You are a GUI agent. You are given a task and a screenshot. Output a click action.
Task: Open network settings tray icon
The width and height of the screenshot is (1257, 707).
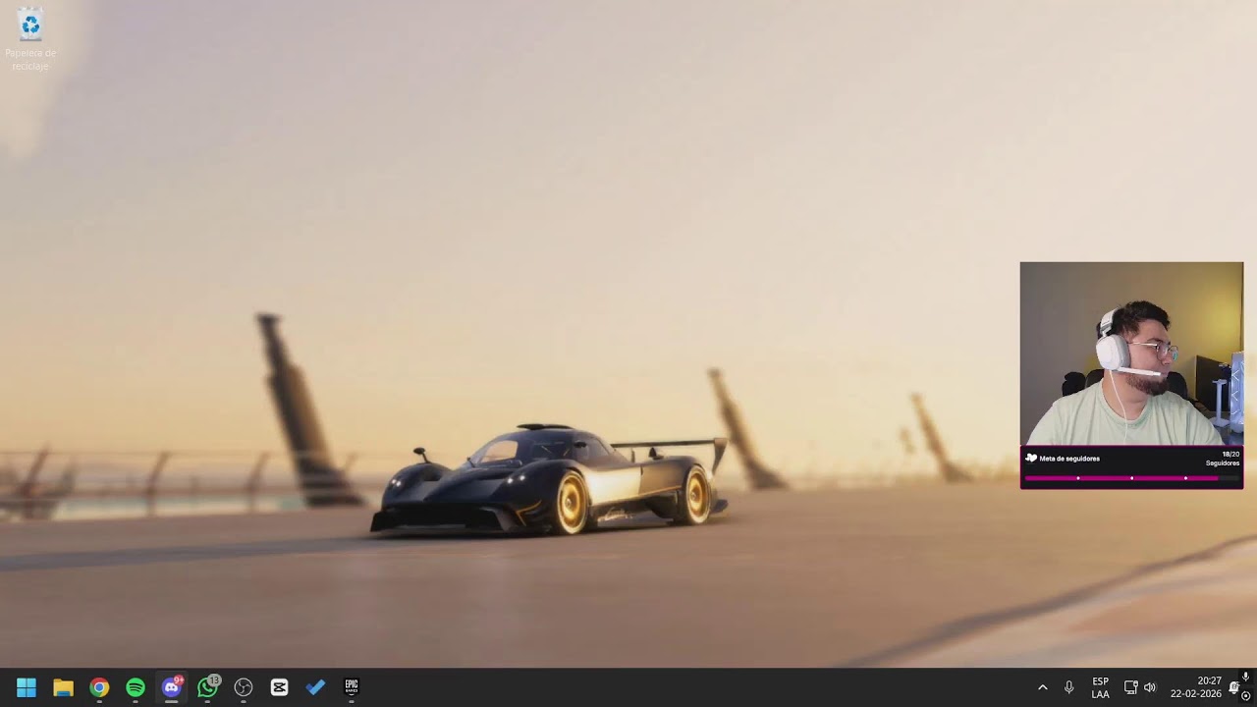[x=1130, y=687]
